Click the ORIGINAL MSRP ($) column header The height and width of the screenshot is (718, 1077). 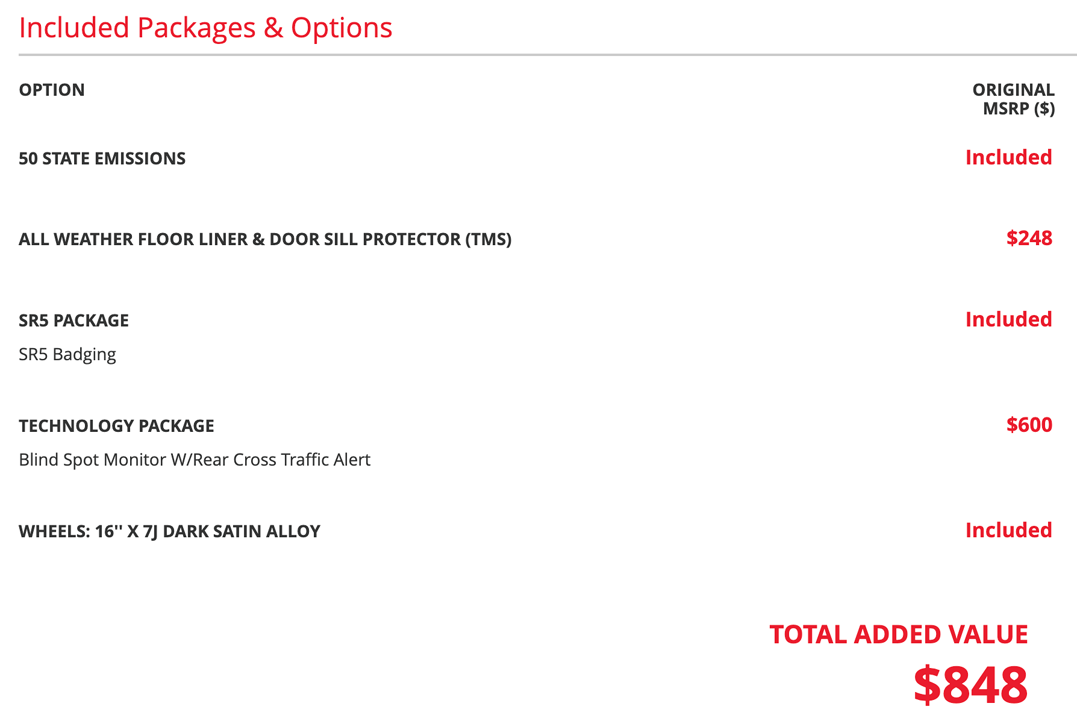point(1013,99)
